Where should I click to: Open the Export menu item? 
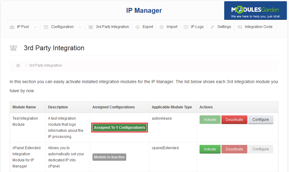click(148, 27)
